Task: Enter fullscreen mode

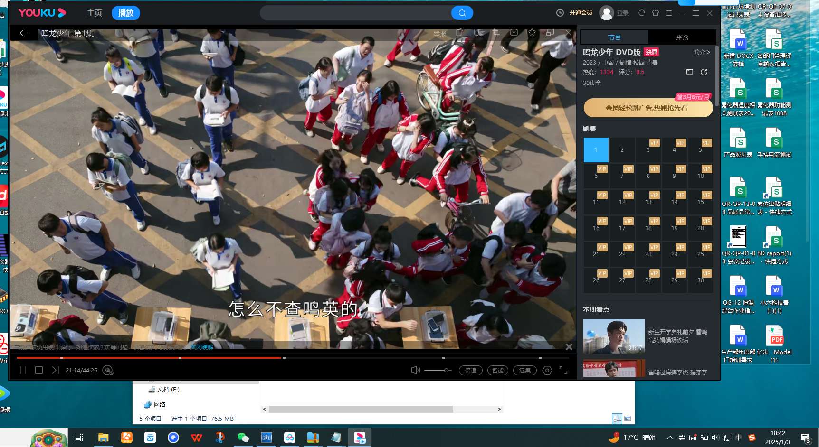Action: [563, 370]
